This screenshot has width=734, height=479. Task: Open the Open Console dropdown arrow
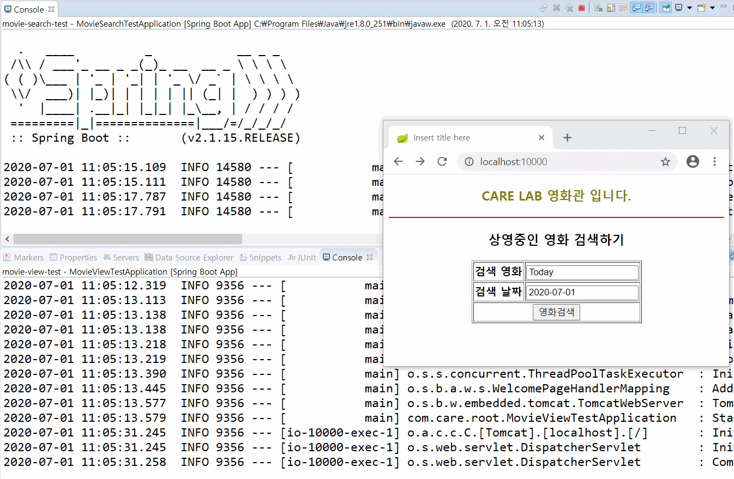coord(712,8)
